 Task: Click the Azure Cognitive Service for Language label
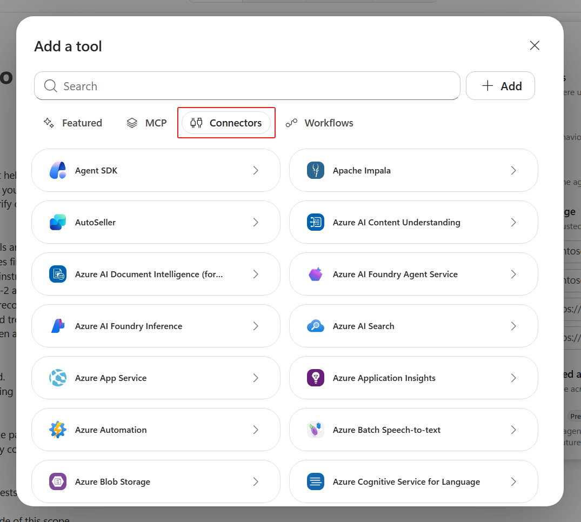click(406, 481)
